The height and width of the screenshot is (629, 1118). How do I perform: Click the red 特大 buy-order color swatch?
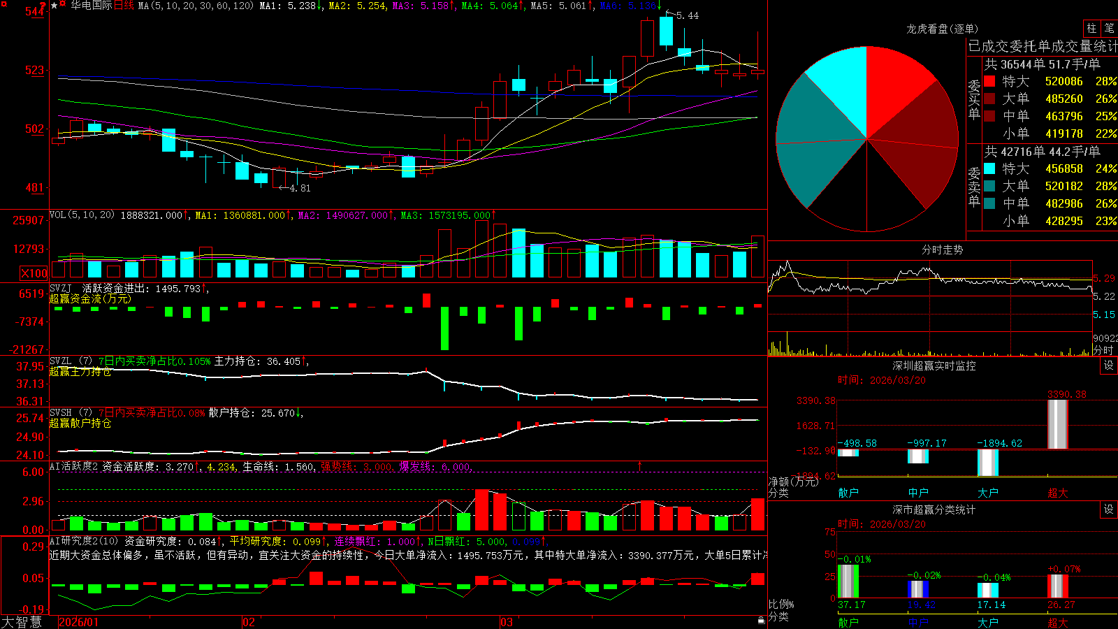pyautogui.click(x=989, y=81)
